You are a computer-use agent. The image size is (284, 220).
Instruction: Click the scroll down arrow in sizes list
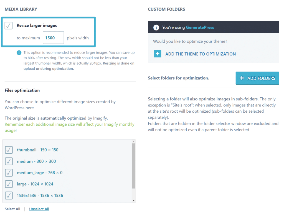point(134,200)
